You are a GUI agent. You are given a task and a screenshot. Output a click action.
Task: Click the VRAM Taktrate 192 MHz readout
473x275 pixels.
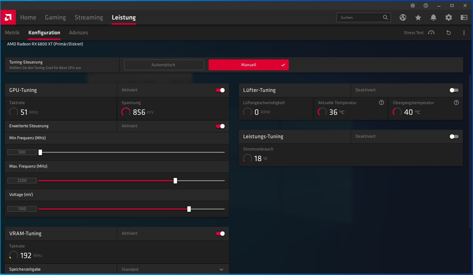[x=26, y=255]
